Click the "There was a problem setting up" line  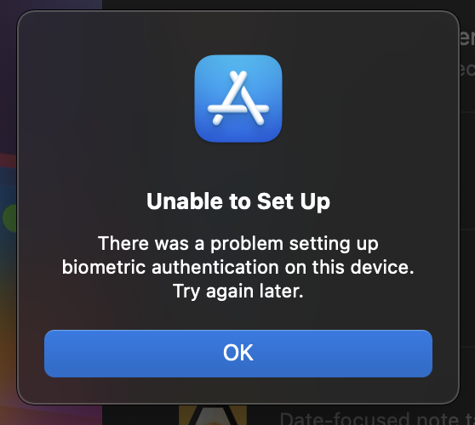tap(238, 244)
